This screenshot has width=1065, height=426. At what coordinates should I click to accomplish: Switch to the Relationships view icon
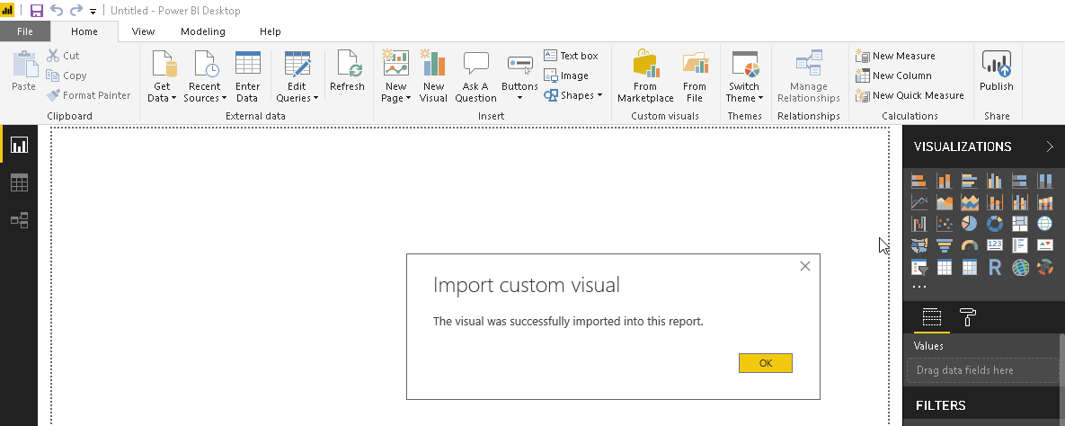click(x=19, y=220)
